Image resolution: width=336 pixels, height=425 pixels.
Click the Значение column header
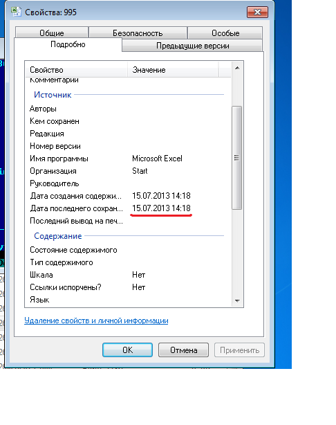pyautogui.click(x=173, y=70)
